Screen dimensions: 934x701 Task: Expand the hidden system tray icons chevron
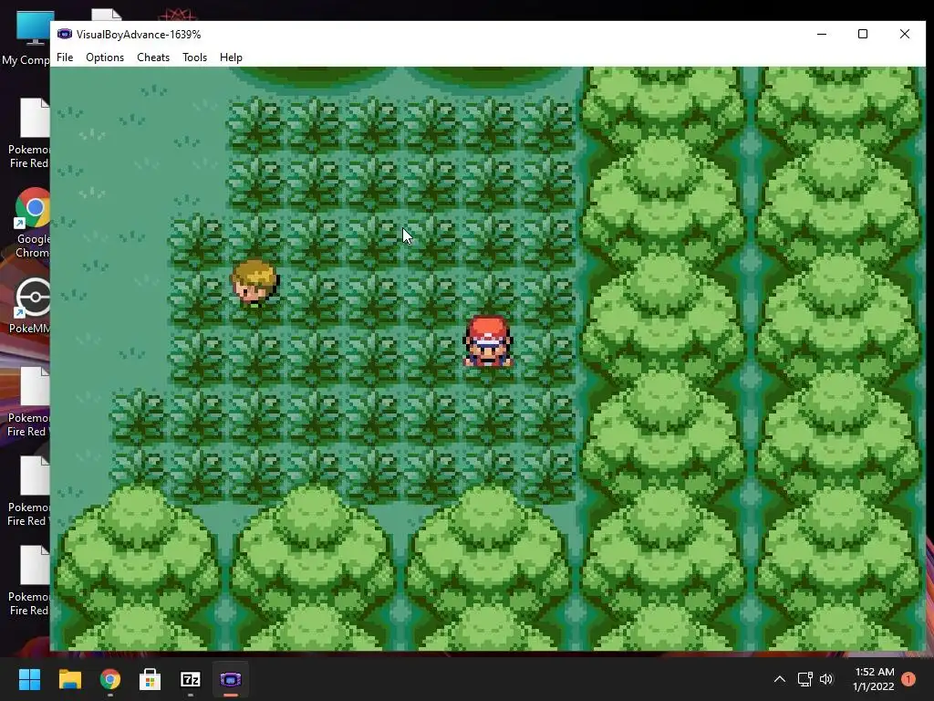pos(779,679)
